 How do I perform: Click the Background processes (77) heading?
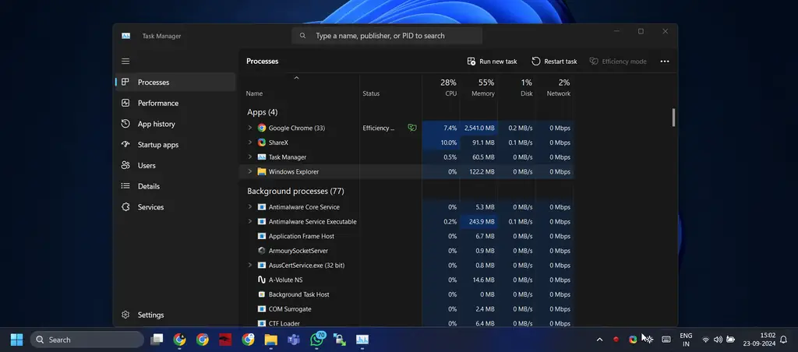[295, 192]
